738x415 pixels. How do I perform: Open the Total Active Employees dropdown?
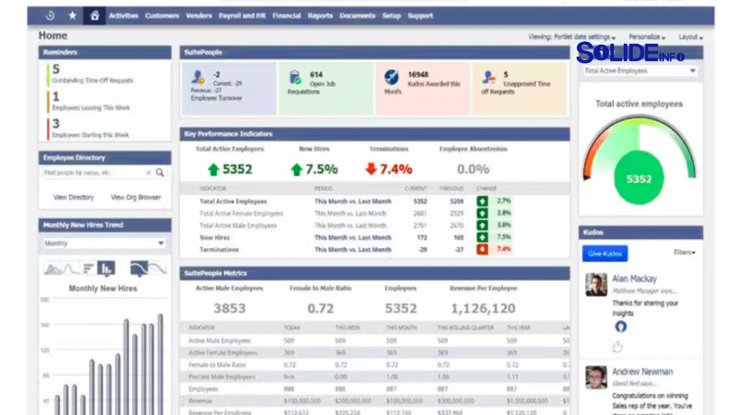pyautogui.click(x=640, y=71)
